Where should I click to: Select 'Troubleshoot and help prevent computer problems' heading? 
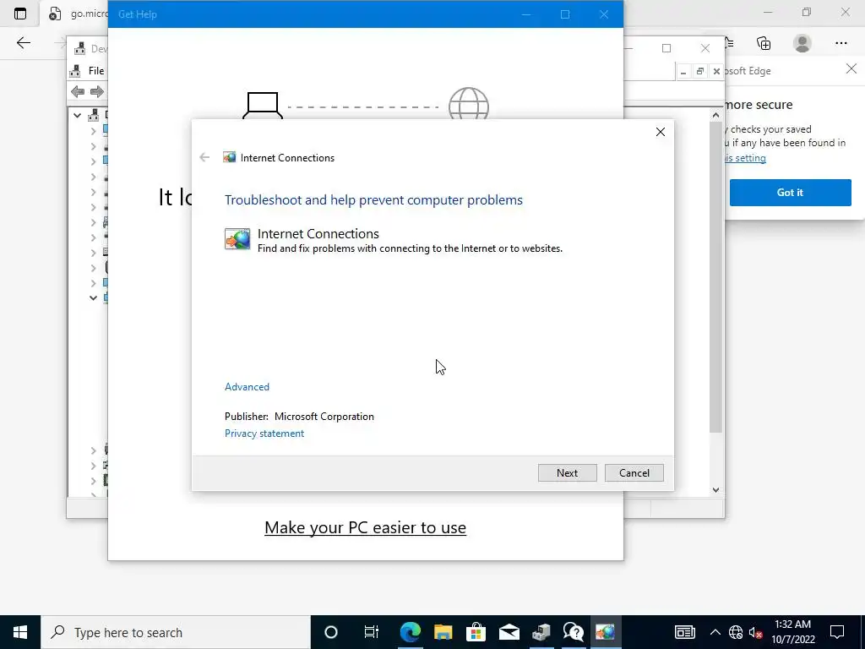[373, 199]
